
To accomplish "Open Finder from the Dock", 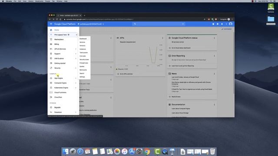I will point(66,151).
